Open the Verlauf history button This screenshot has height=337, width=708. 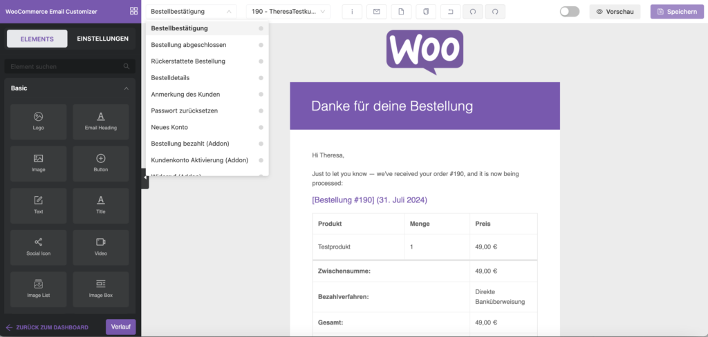click(120, 327)
